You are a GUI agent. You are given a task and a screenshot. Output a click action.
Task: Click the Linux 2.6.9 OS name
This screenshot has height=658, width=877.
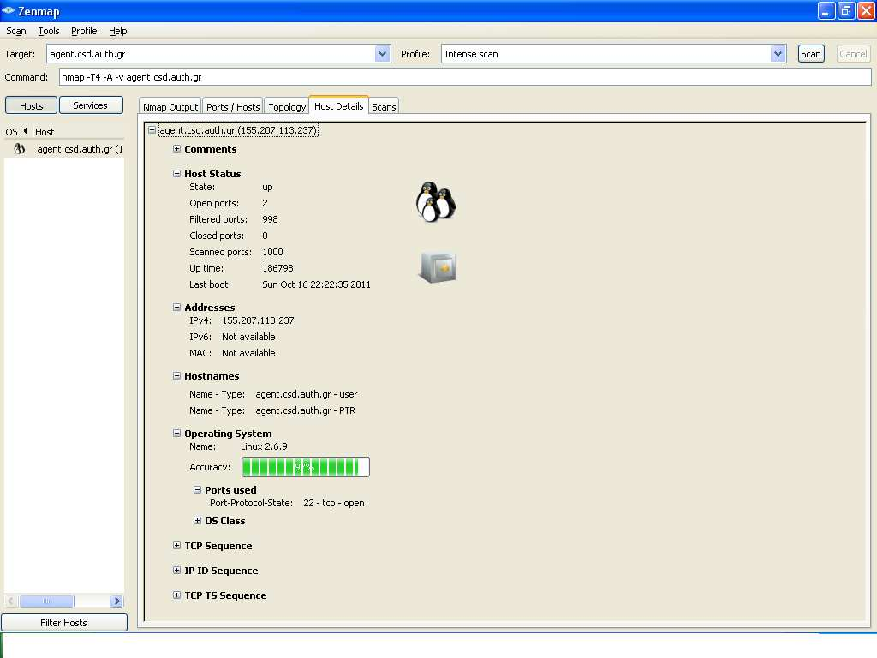[x=264, y=446]
